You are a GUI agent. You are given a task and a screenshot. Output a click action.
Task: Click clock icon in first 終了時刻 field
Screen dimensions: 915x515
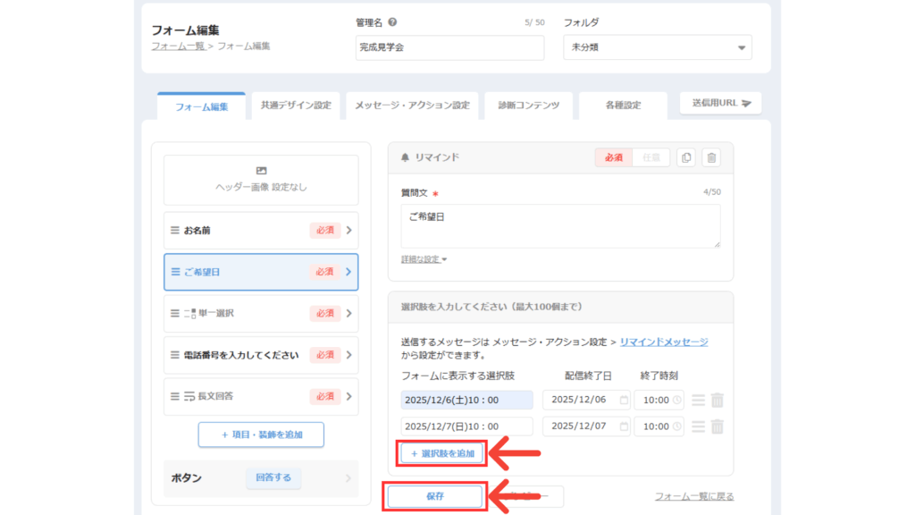pyautogui.click(x=676, y=401)
